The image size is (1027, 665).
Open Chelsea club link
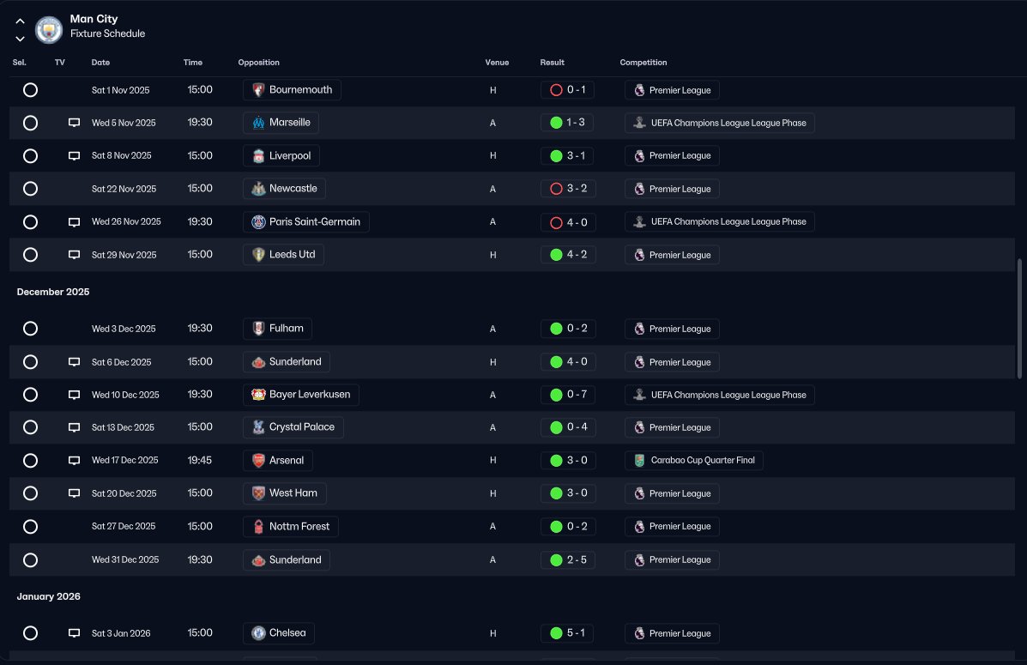tap(279, 633)
